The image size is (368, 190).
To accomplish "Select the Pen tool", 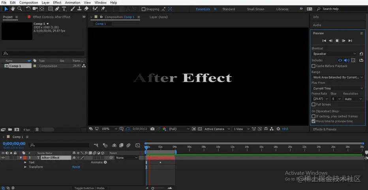I will tap(57, 9).
